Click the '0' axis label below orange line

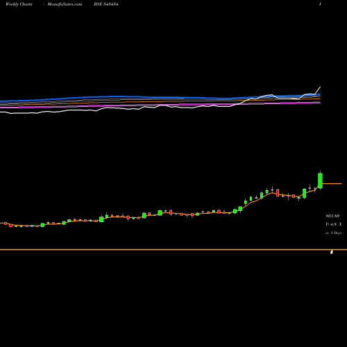(332, 252)
